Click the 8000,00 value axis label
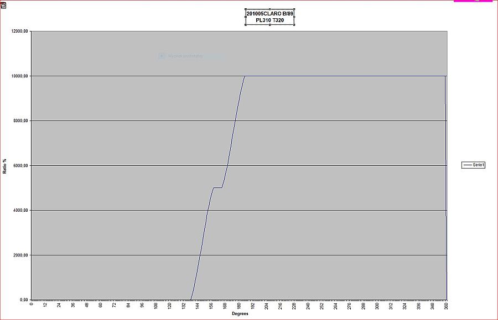 tap(20, 121)
